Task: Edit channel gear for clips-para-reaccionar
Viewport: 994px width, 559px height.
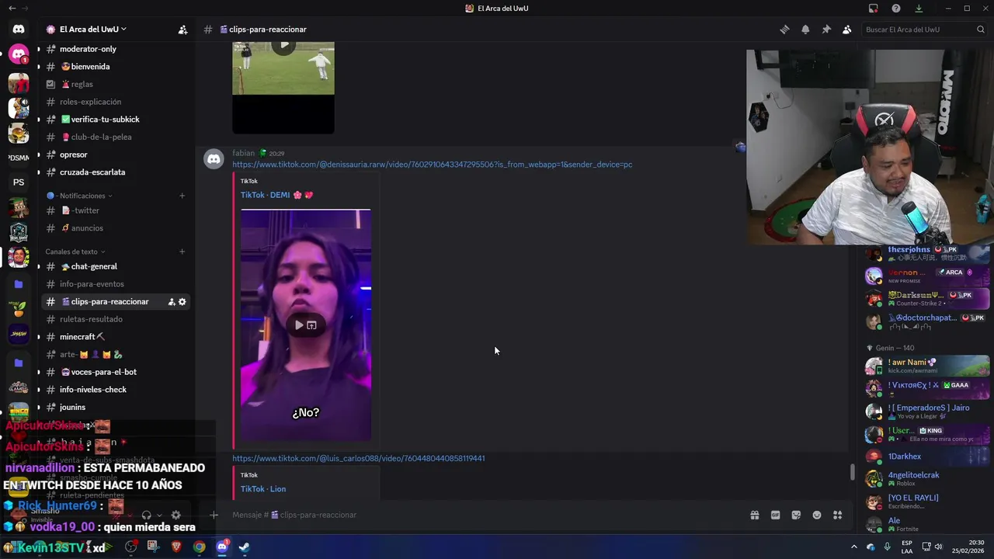Action: coord(182,302)
